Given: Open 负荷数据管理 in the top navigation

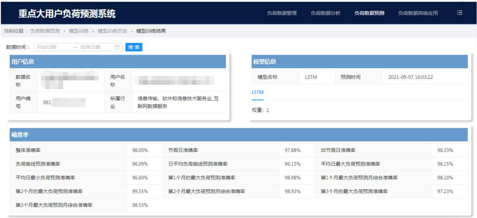Looking at the screenshot, I should pyautogui.click(x=282, y=13).
